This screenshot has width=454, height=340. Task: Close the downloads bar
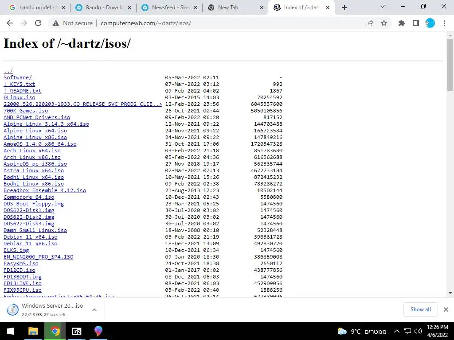(x=446, y=309)
